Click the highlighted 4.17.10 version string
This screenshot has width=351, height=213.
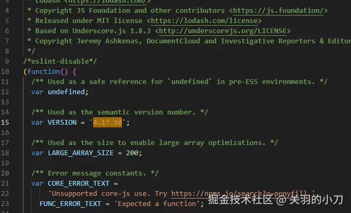click(x=108, y=123)
